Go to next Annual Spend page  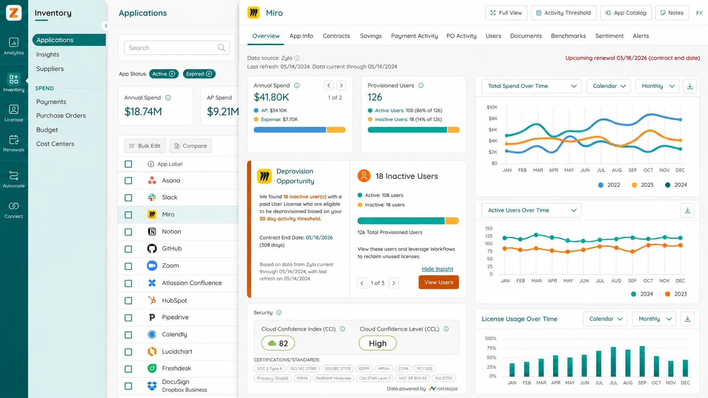(x=341, y=85)
